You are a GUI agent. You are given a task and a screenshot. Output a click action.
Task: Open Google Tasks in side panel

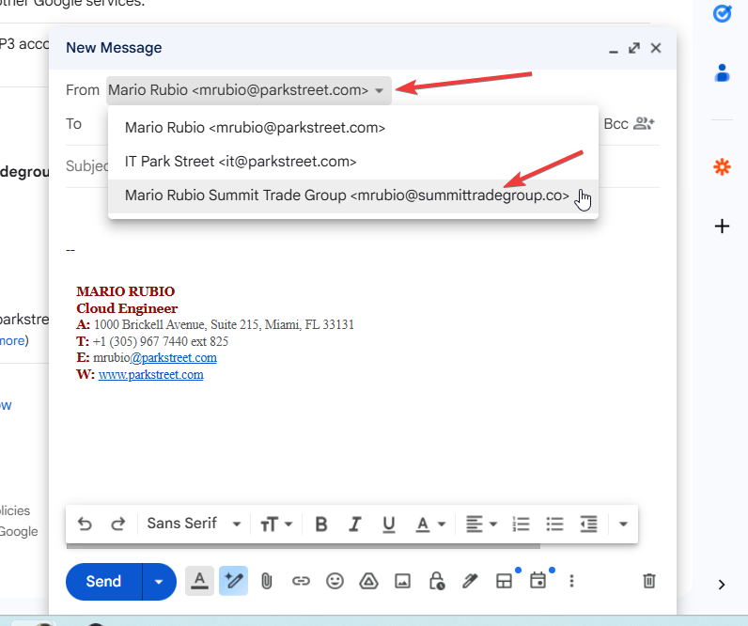click(x=723, y=13)
